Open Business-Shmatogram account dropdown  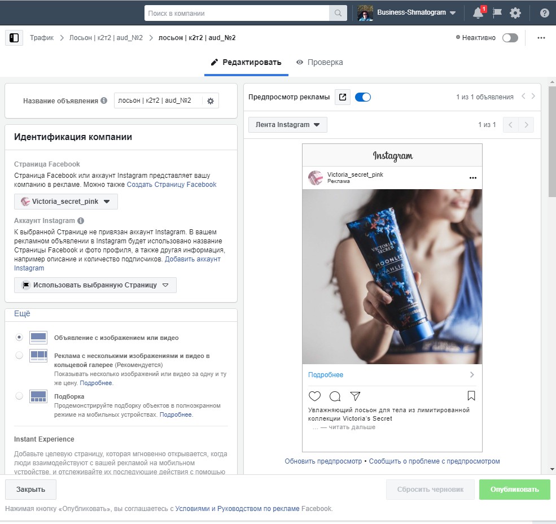pyautogui.click(x=416, y=13)
